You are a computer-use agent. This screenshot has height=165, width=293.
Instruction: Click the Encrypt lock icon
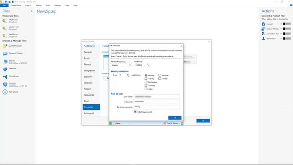pyautogui.click(x=263, y=24)
